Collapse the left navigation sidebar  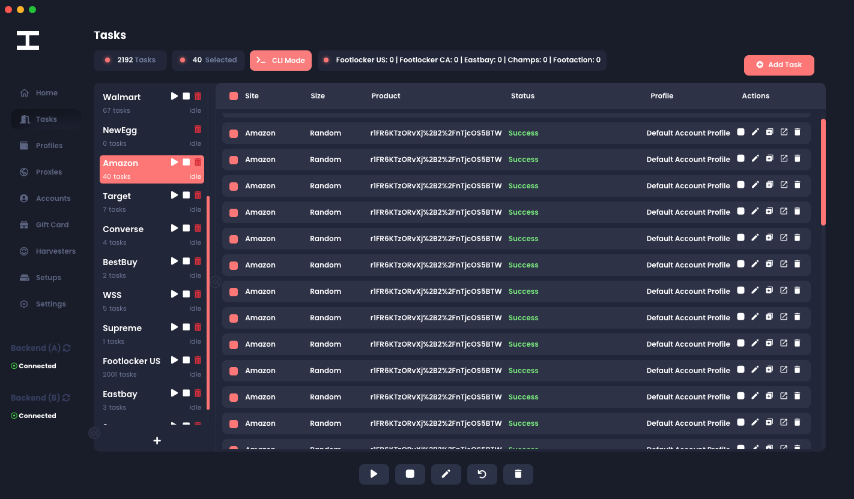click(94, 432)
